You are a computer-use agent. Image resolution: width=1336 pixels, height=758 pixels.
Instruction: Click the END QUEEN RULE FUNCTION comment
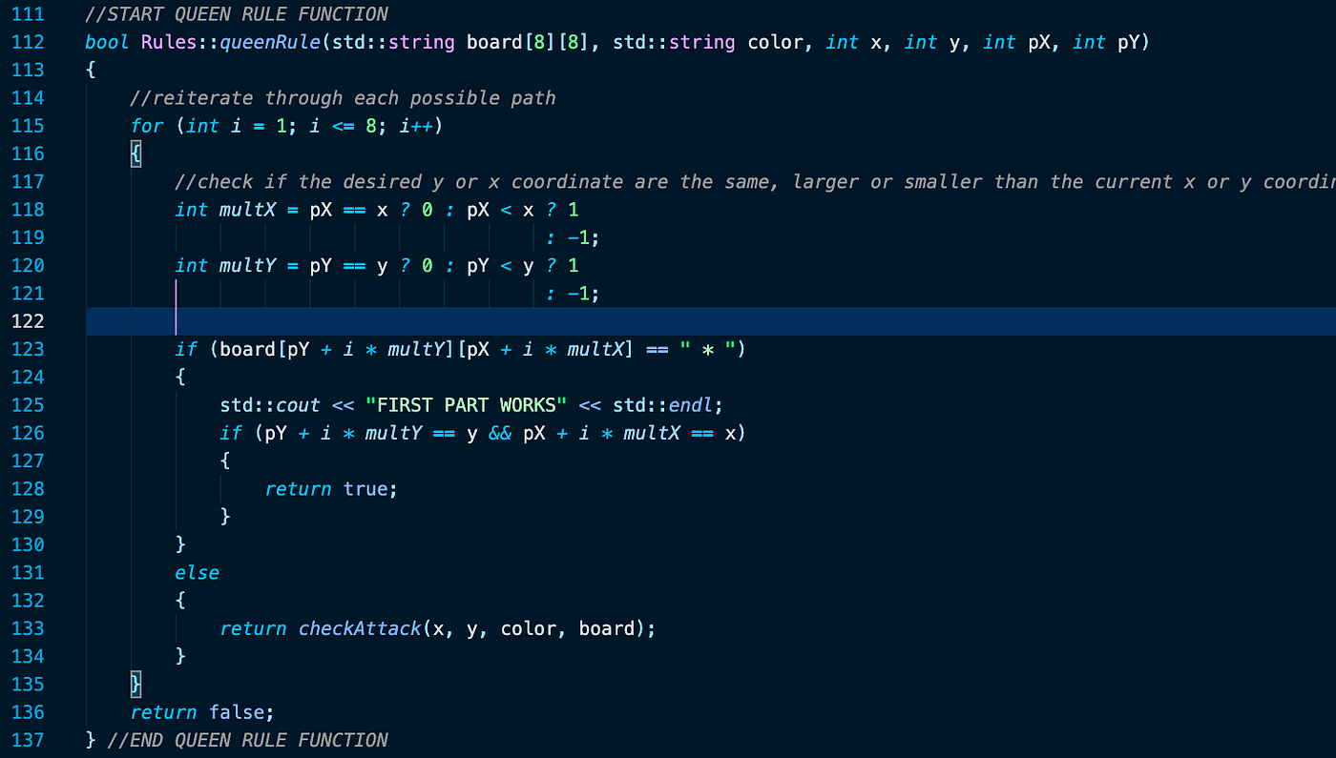point(247,739)
